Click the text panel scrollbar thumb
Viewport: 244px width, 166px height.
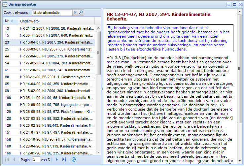click(240, 68)
